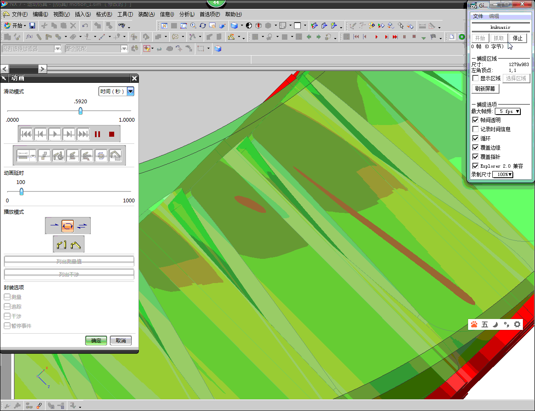The image size is (535, 411).
Task: Toggle 记录时间信息 checkbox
Action: point(476,129)
